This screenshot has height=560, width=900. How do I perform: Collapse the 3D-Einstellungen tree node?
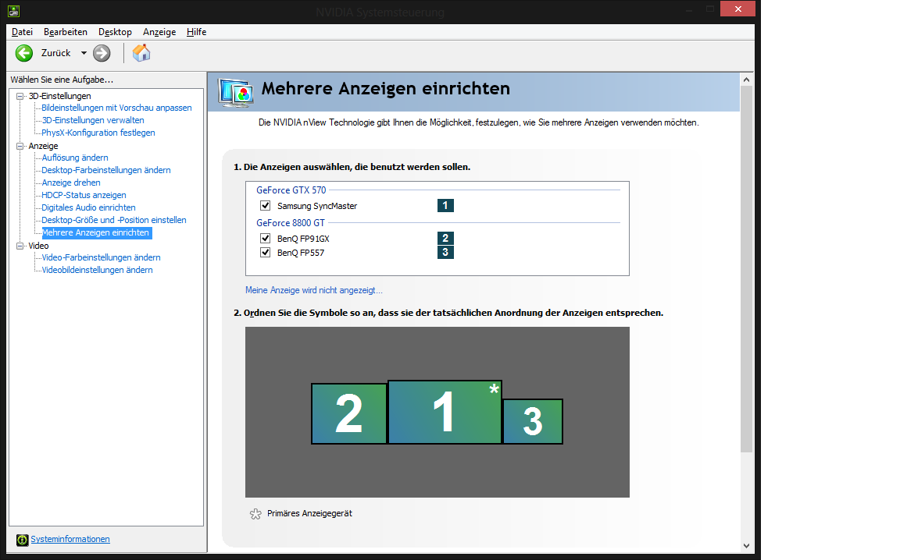coord(20,96)
